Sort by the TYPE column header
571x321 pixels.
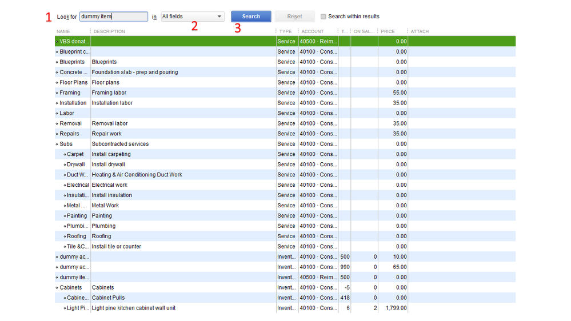pos(286,31)
